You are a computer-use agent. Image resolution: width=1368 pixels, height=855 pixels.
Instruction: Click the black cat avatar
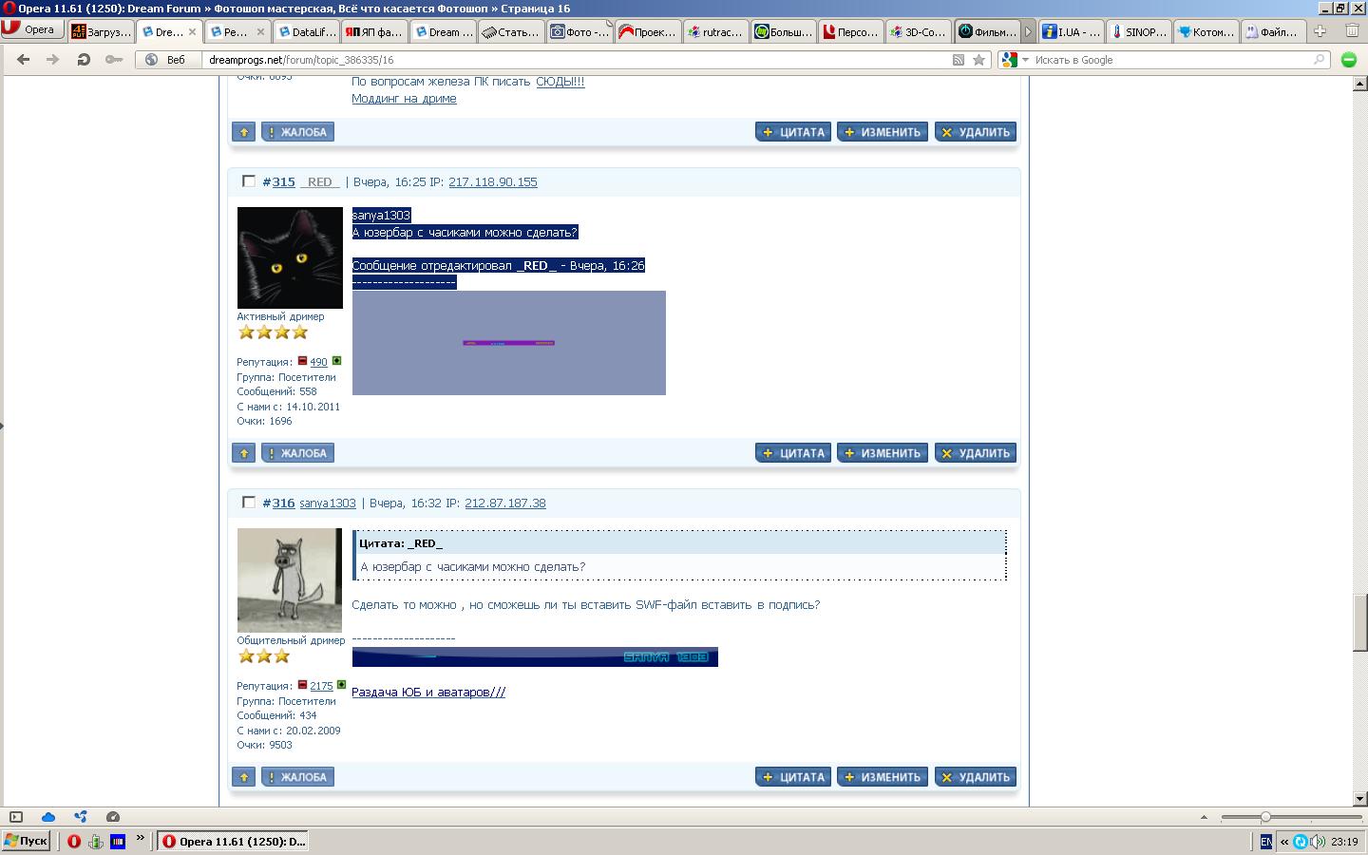pyautogui.click(x=290, y=257)
